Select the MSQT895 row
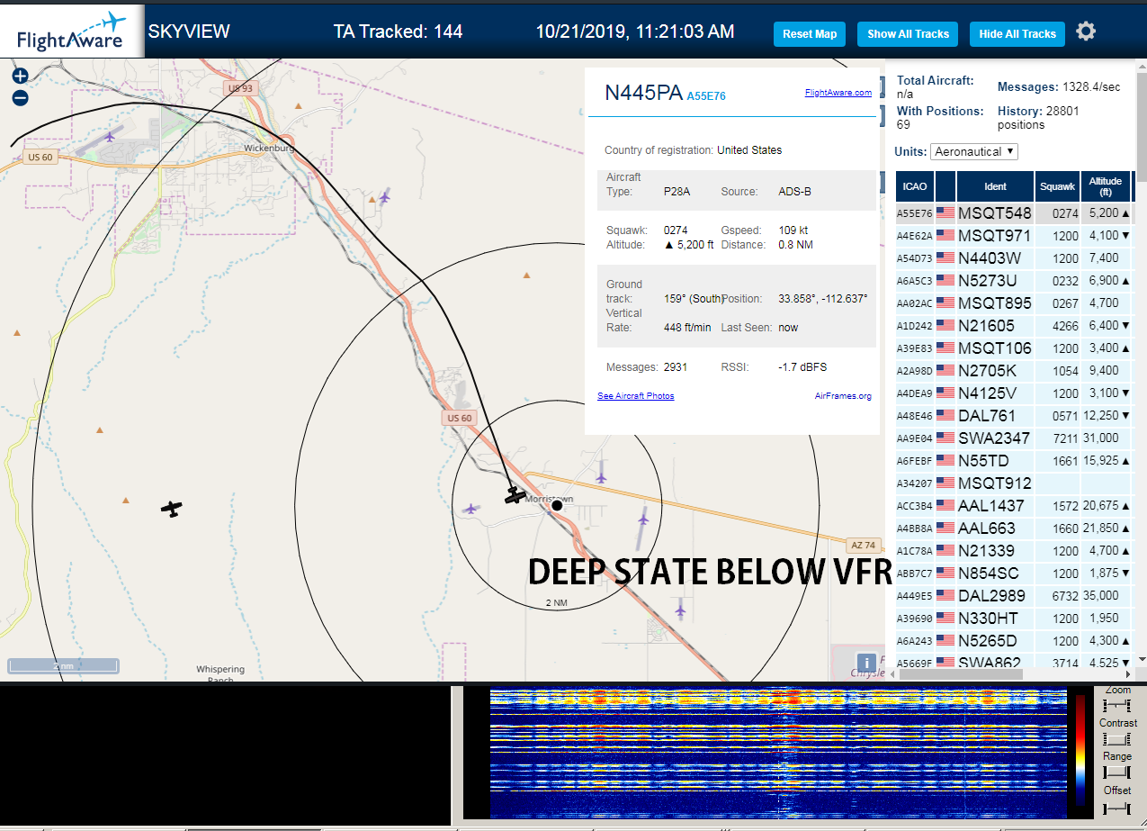This screenshot has width=1147, height=831. pyautogui.click(x=1014, y=303)
